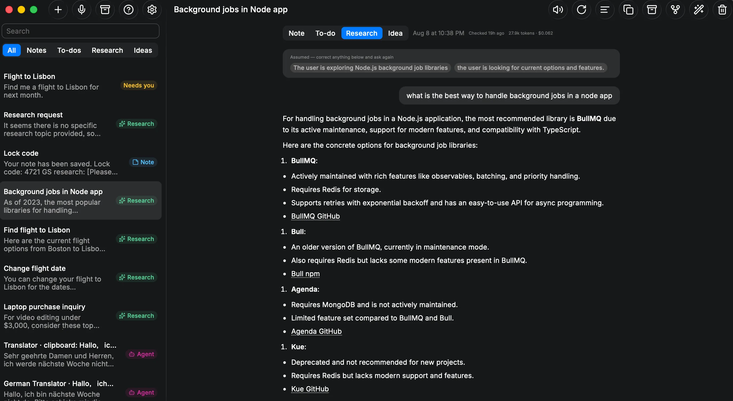This screenshot has width=733, height=401.
Task: Click Agent badge on Translator clipboard row
Action: (141, 354)
